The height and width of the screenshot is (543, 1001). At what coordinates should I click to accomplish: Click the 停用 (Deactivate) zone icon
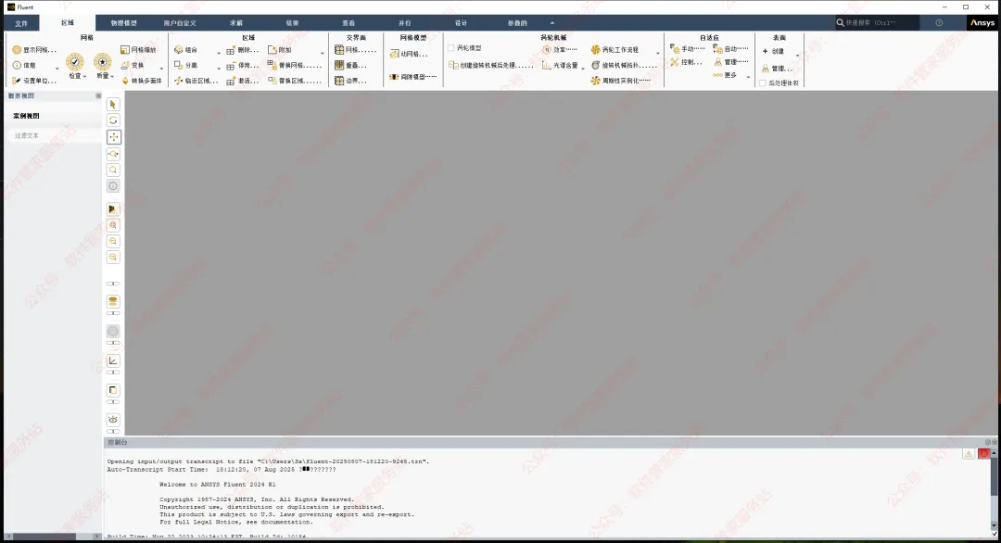pyautogui.click(x=231, y=66)
